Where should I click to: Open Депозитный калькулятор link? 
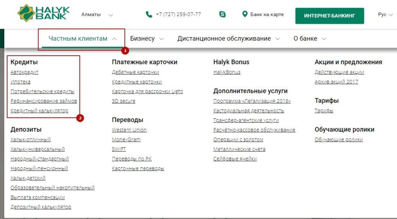41,207
